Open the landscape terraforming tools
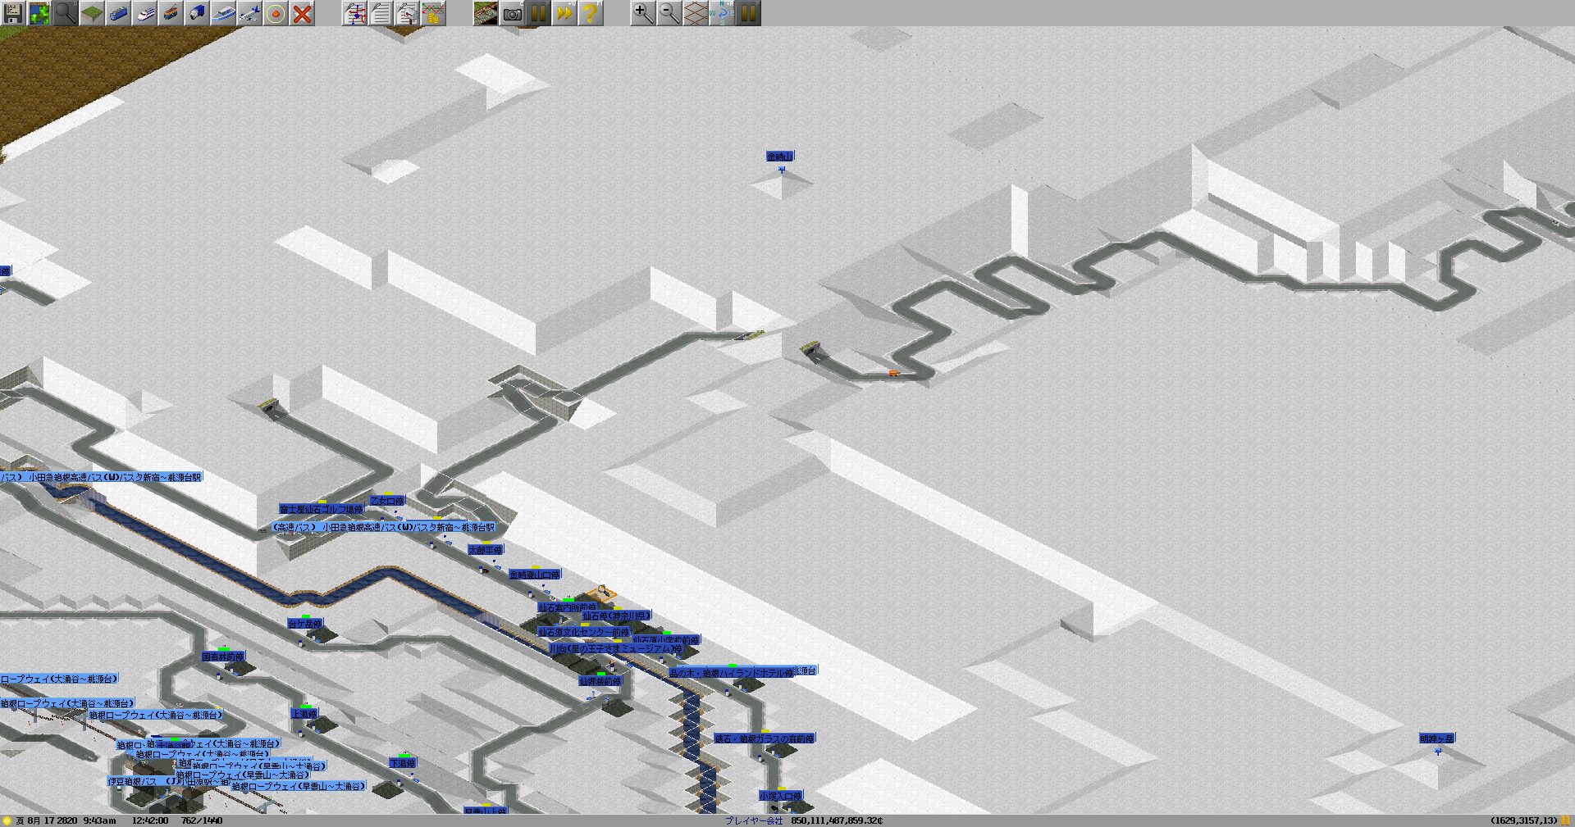 point(92,13)
